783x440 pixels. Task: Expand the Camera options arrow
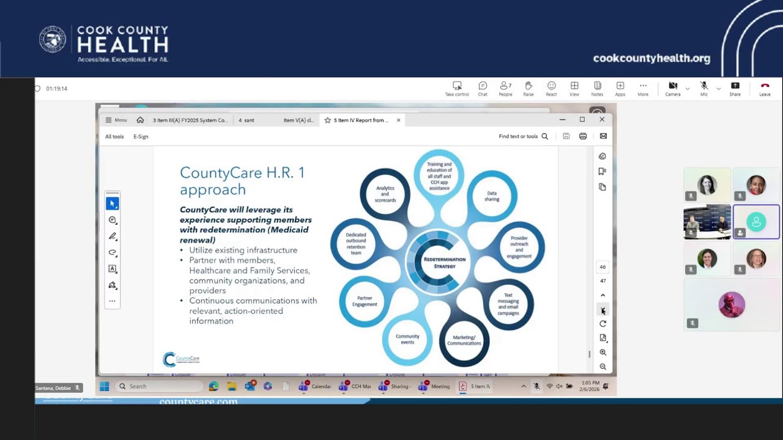click(x=687, y=89)
